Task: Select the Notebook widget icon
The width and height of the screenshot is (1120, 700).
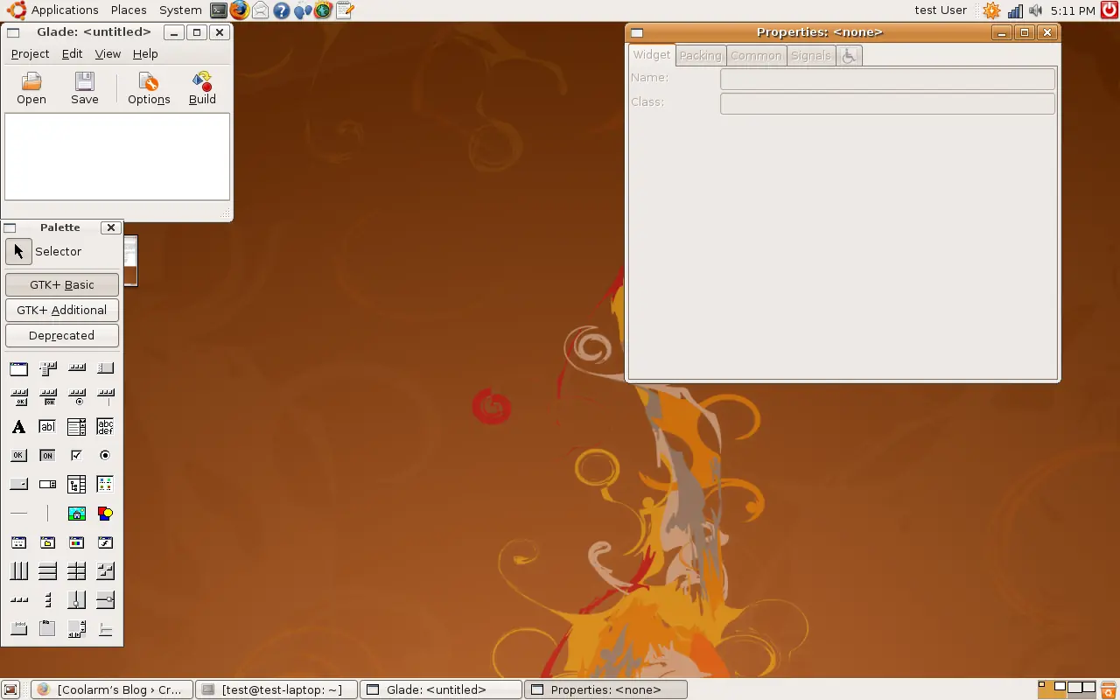Action: click(18, 628)
